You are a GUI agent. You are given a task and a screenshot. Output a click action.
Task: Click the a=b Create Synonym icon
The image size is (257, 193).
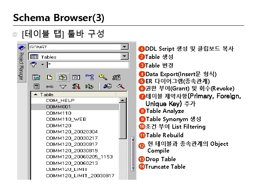50,86
